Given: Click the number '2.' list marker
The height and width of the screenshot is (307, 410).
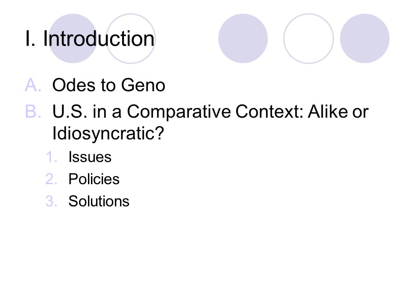Looking at the screenshot, I should click(x=51, y=180).
